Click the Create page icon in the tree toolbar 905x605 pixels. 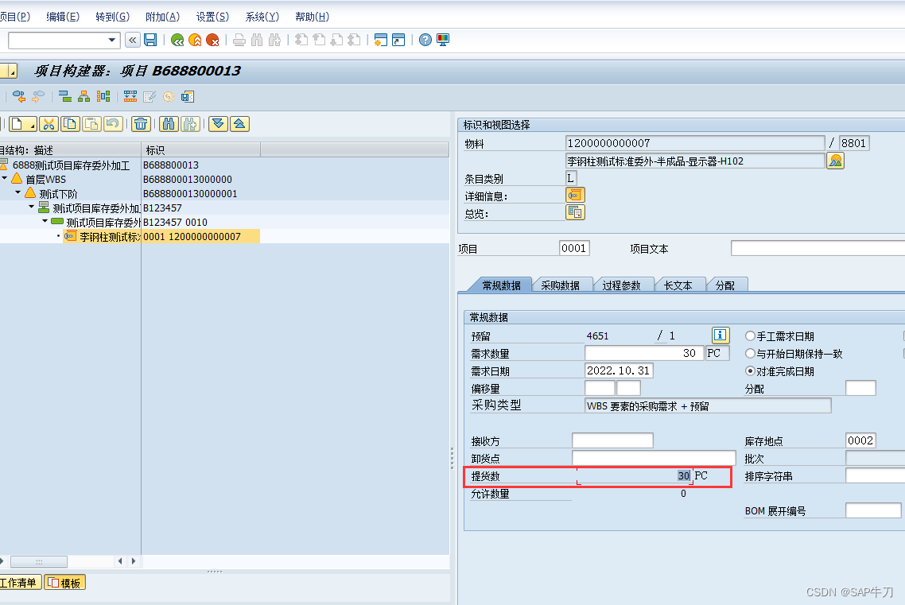click(22, 124)
